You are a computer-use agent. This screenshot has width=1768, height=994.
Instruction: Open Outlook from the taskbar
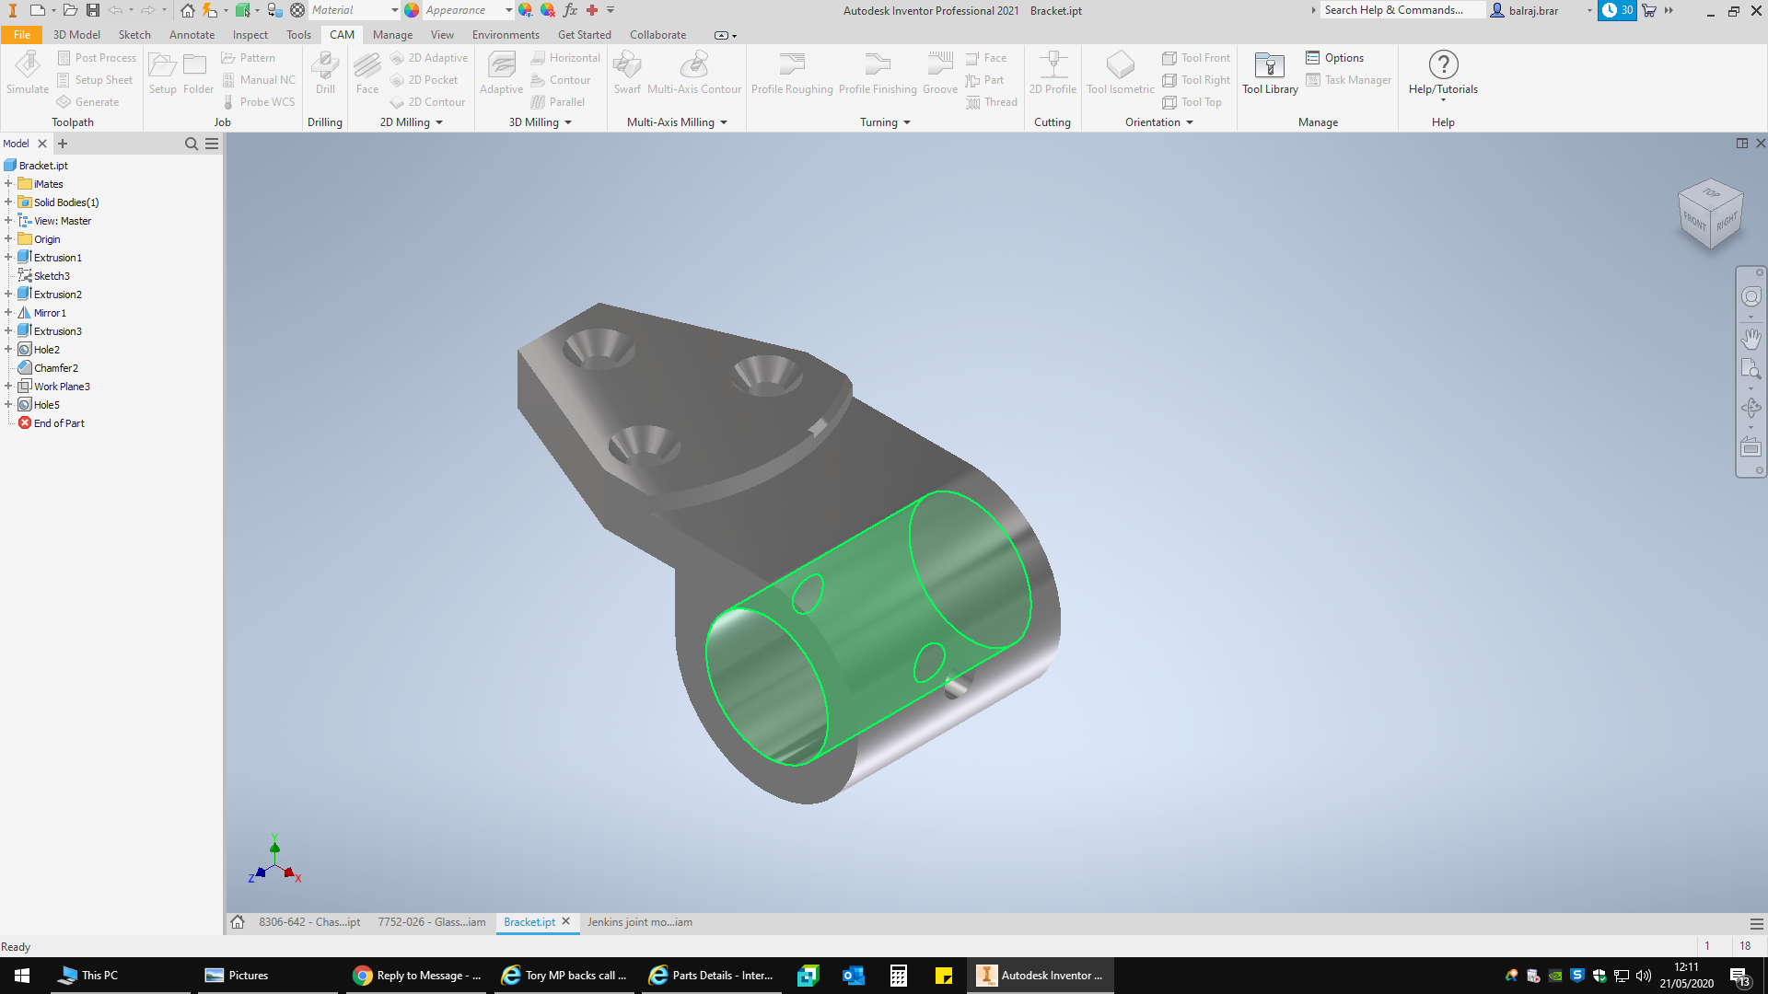pyautogui.click(x=853, y=976)
